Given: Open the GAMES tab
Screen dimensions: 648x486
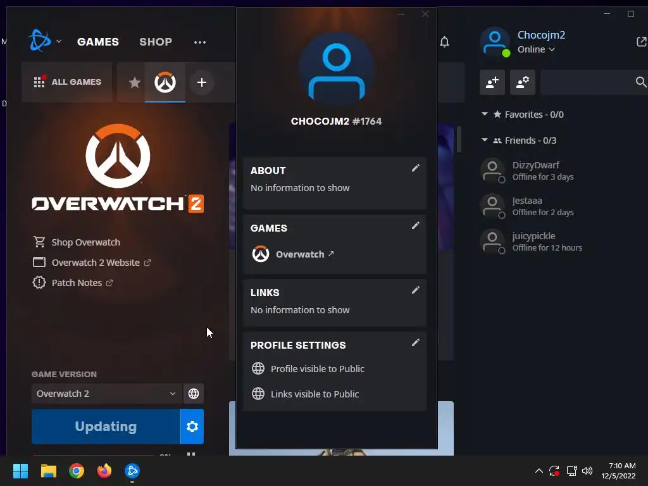Looking at the screenshot, I should 98,42.
